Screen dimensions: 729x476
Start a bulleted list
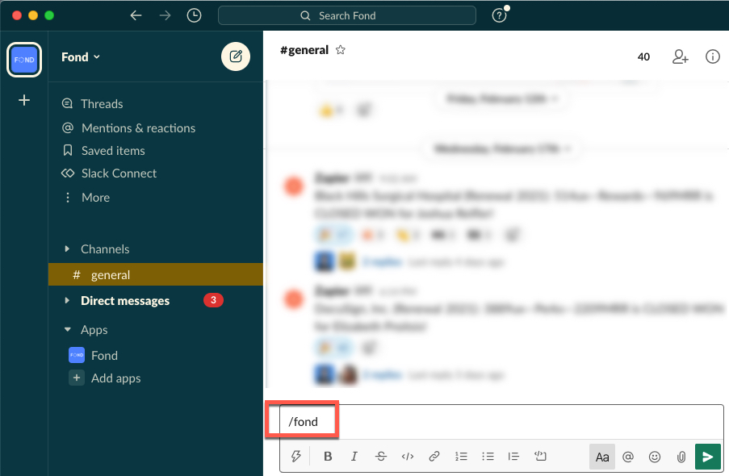coord(488,457)
